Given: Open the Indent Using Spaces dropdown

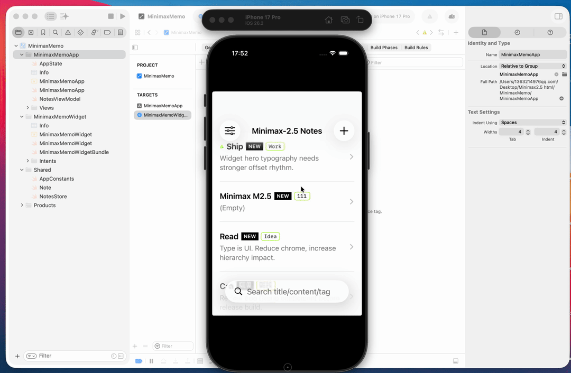Looking at the screenshot, I should (532, 123).
